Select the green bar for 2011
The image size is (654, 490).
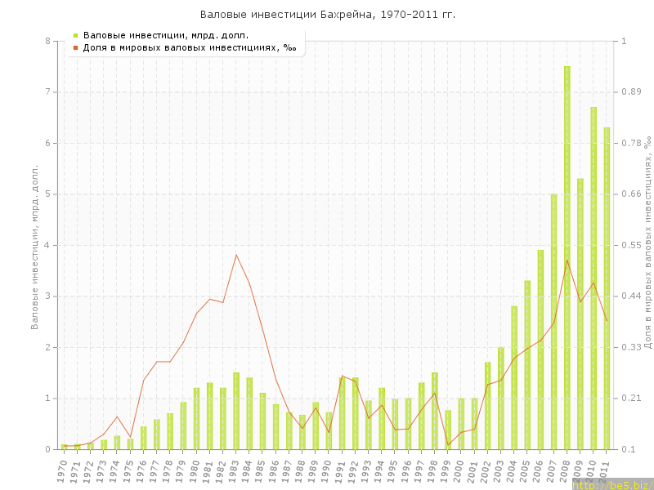click(607, 288)
